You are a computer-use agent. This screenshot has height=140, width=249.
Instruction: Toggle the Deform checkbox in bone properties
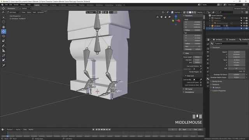214,87
